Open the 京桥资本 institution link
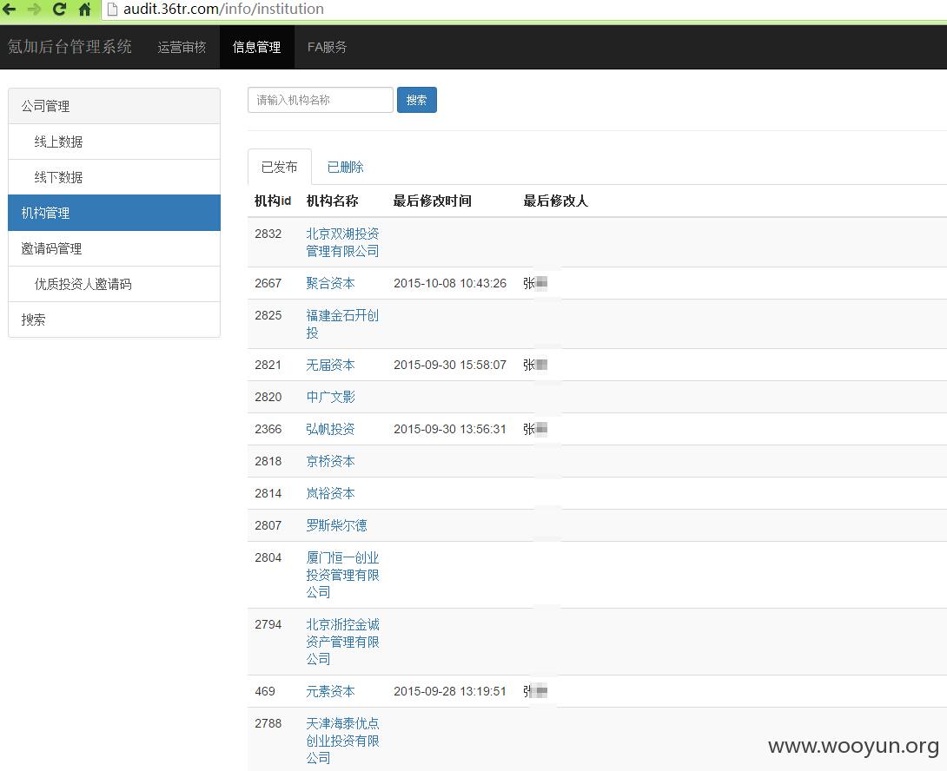The height and width of the screenshot is (771, 947). pos(330,461)
